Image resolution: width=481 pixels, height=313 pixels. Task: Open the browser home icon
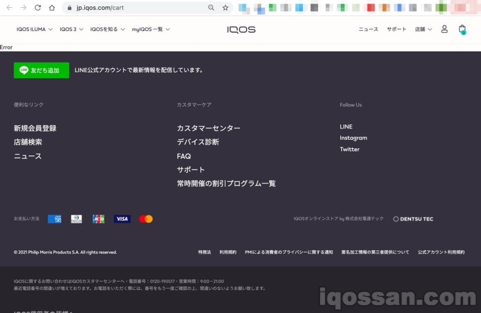coord(52,7)
